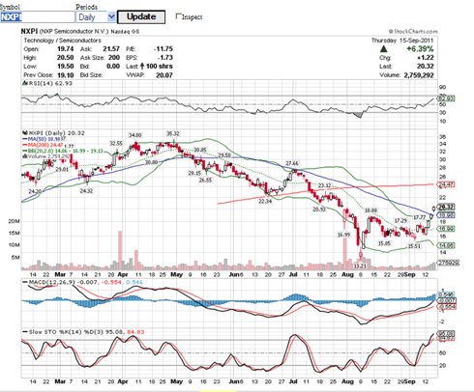Click the Volume value 2,759,292 in the header
Viewport: 474px width, 392px height.
pyautogui.click(x=419, y=75)
